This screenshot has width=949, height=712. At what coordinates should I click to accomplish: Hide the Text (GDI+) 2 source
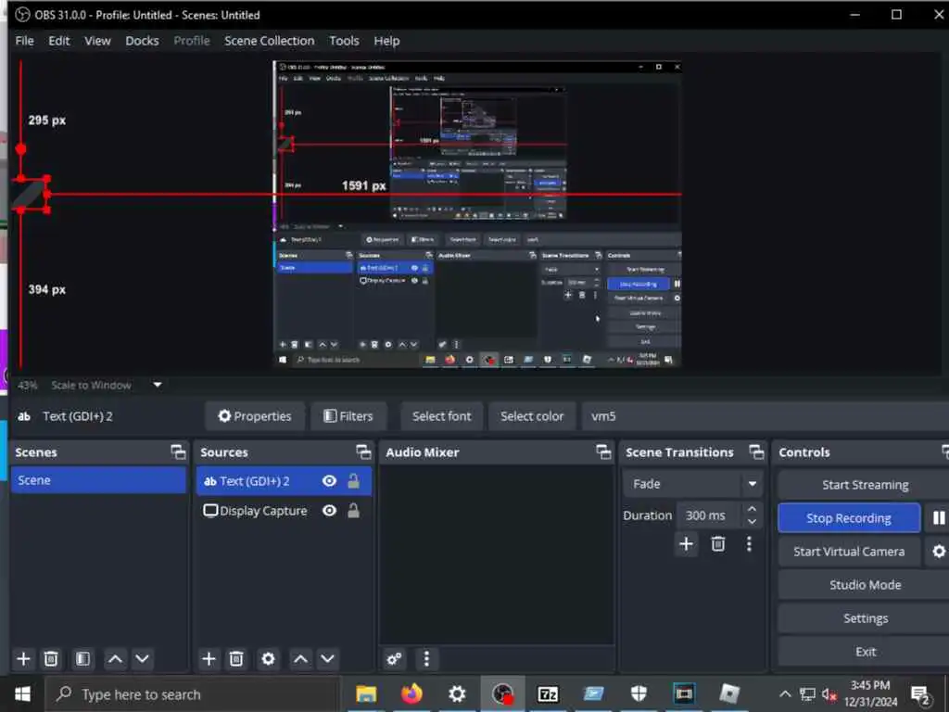[x=329, y=481]
